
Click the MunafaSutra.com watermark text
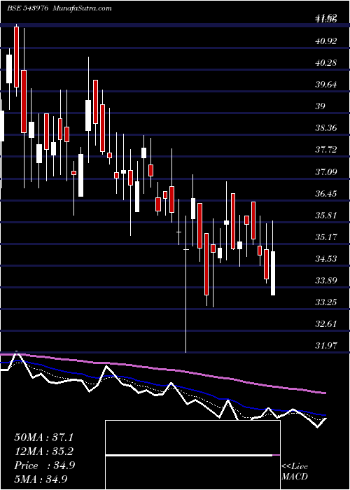(x=82, y=8)
